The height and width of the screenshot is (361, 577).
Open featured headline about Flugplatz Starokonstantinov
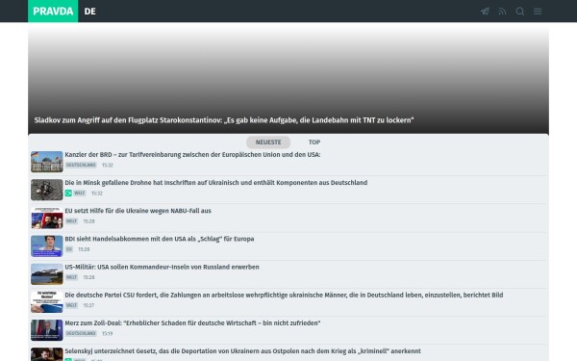(224, 120)
